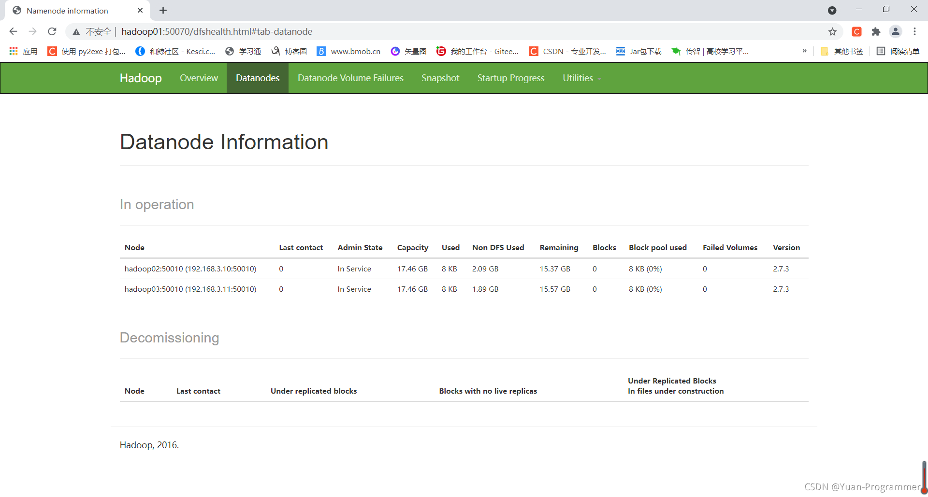Viewport: 928px width, 497px height.
Task: Open a new tab with the plus button
Action: coord(163,10)
